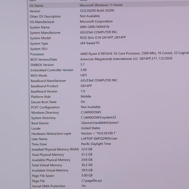Image resolution: width=189 pixels, height=189 pixels.
Task: Select the BaseBoard Version row label
Action: pyautogui.click(x=44, y=91)
